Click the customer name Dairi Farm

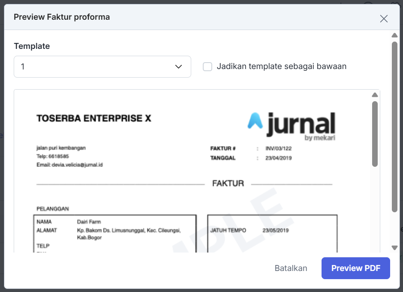pyautogui.click(x=89, y=222)
